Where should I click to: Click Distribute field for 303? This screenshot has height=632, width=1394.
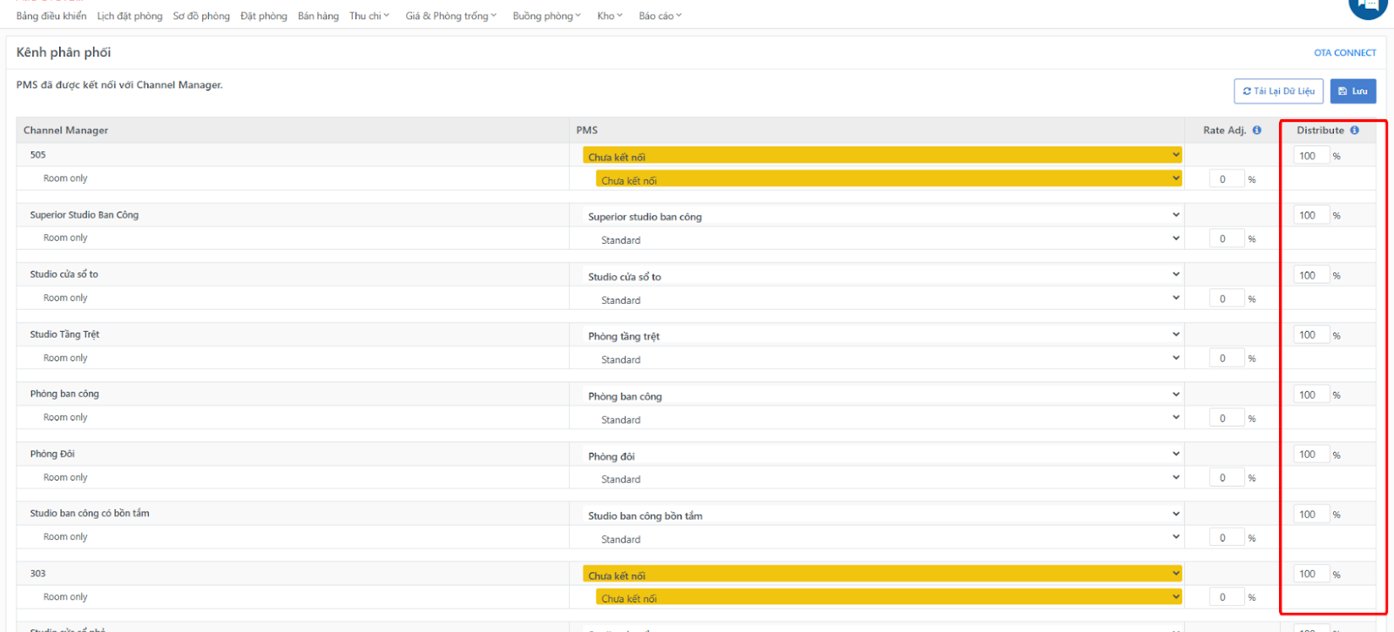click(x=1311, y=574)
